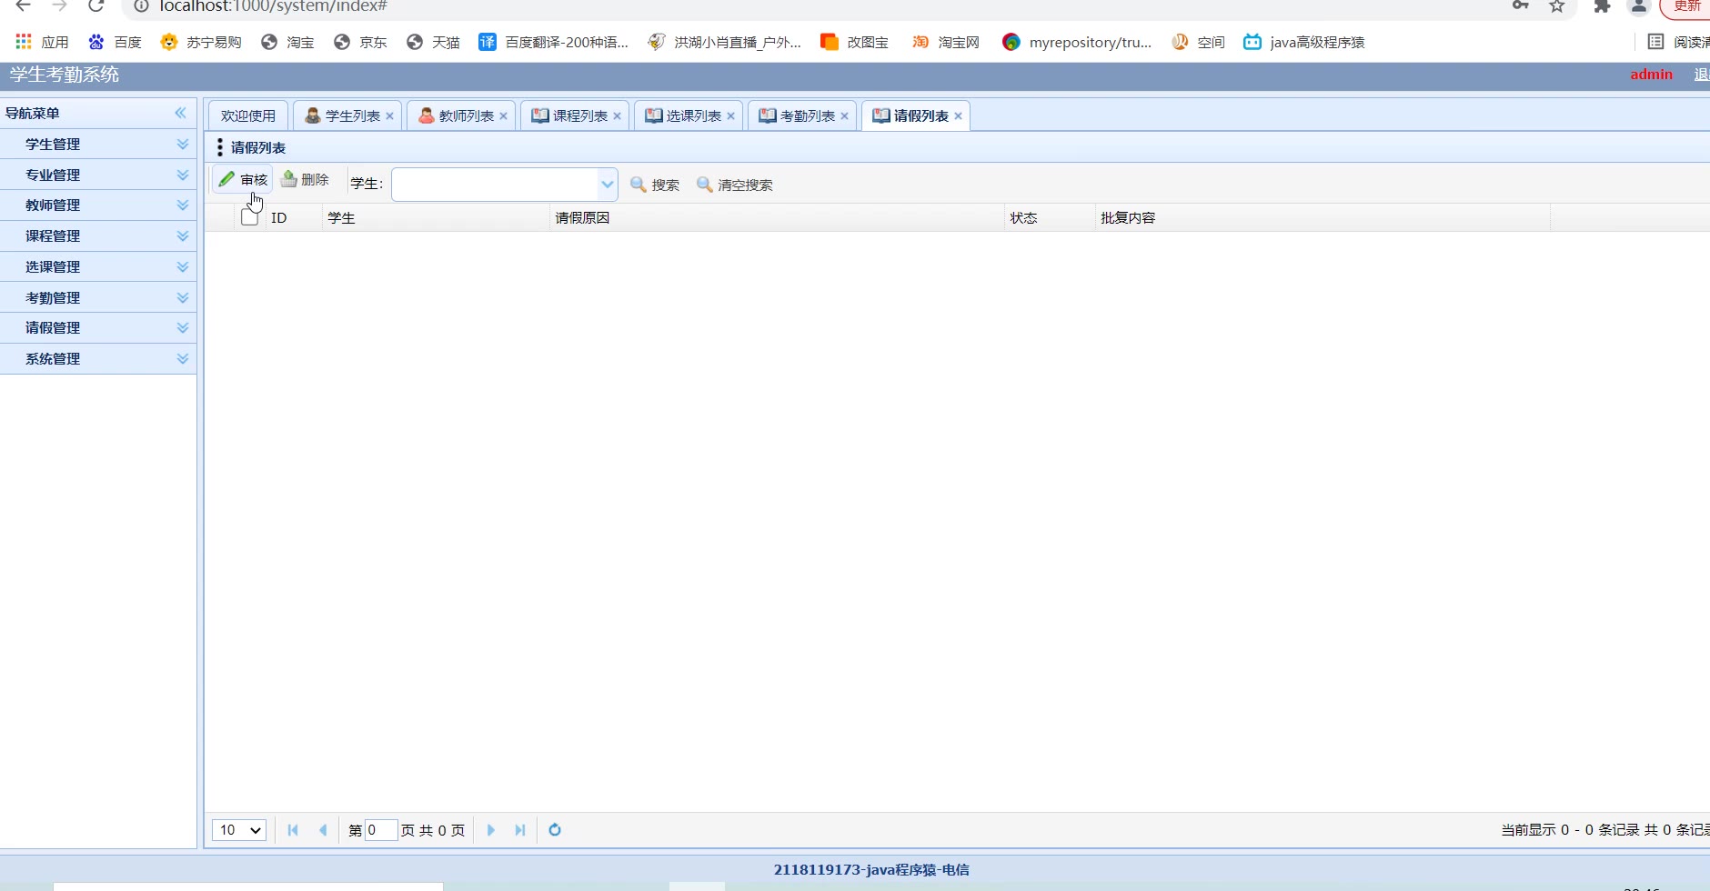The height and width of the screenshot is (891, 1710).
Task: Sort by the 批复内容 column header
Action: click(1323, 218)
